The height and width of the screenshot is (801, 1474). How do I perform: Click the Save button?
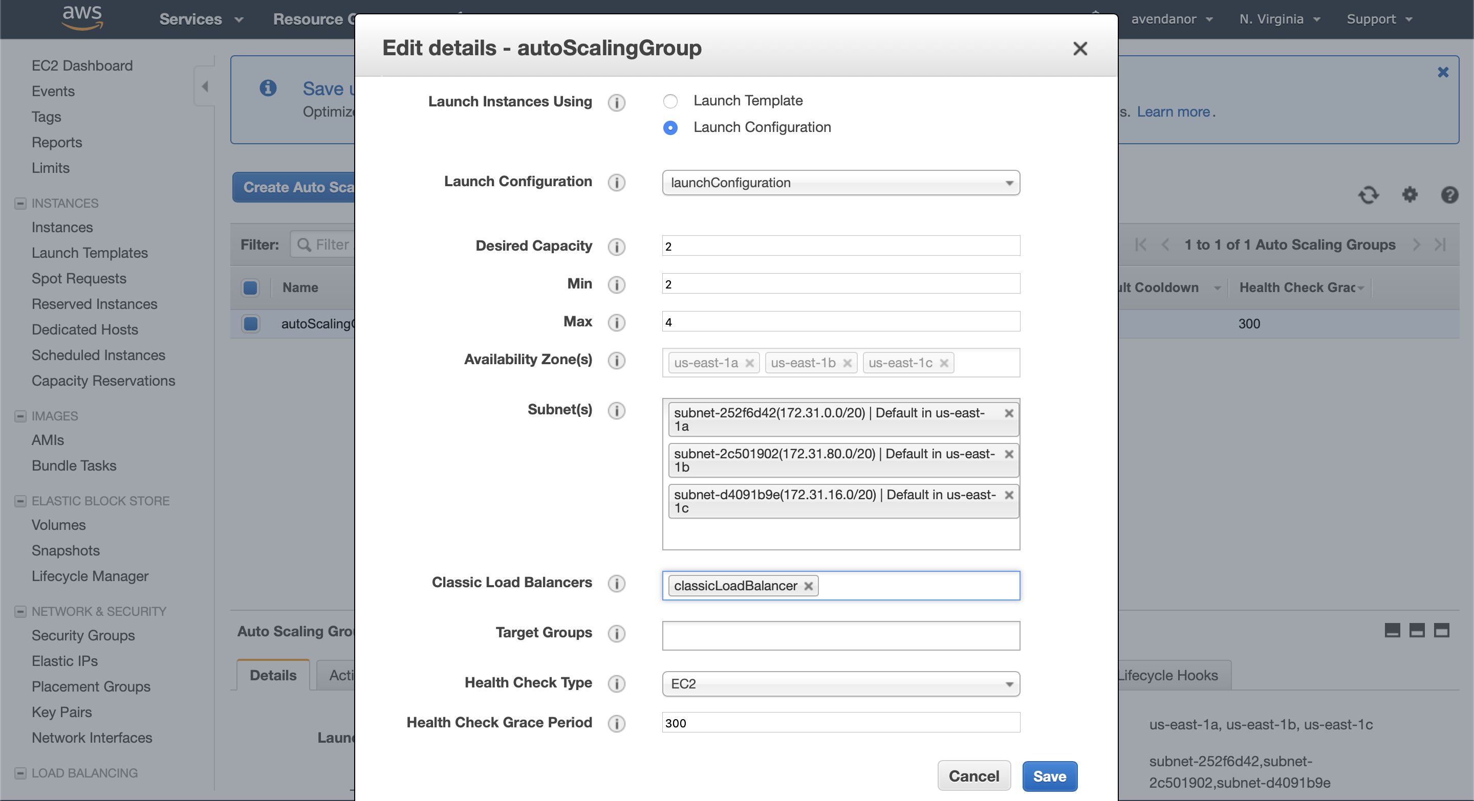click(1049, 776)
